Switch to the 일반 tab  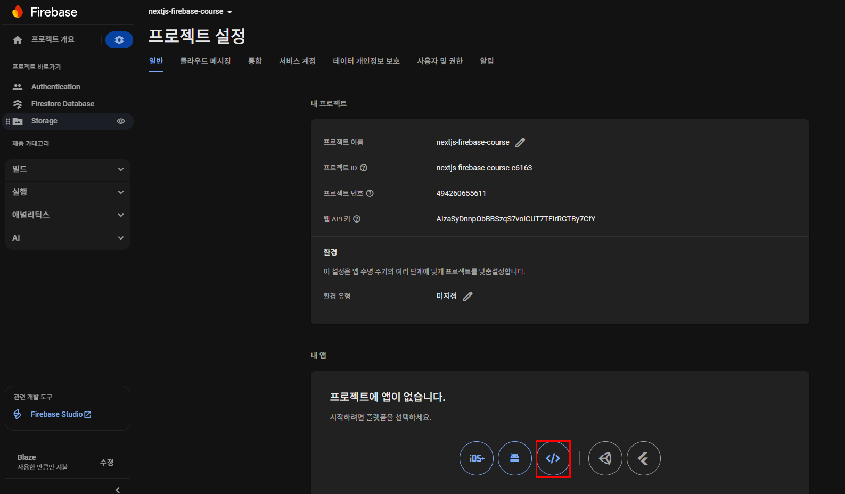click(156, 61)
